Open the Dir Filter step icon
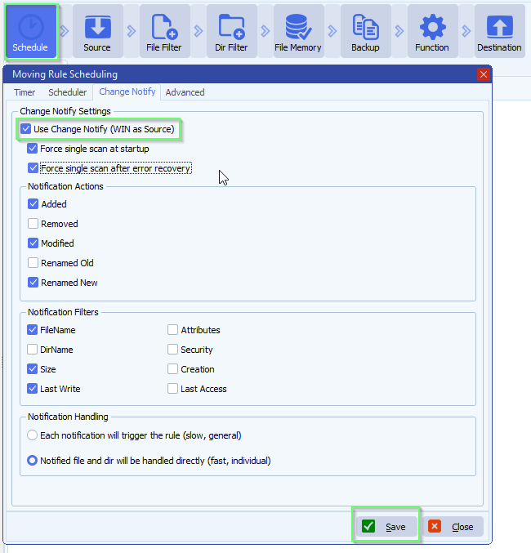The height and width of the screenshot is (553, 531). point(231,31)
